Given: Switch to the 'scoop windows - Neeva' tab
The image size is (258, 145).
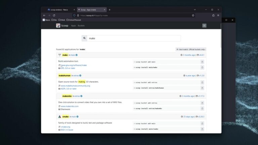Looking at the screenshot, I should pyautogui.click(x=59, y=10).
